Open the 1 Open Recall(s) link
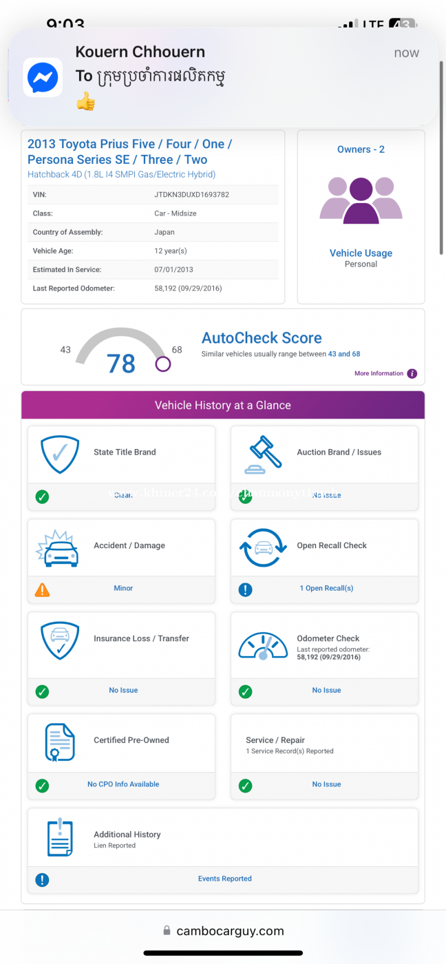The height and width of the screenshot is (964, 446). 326,588
